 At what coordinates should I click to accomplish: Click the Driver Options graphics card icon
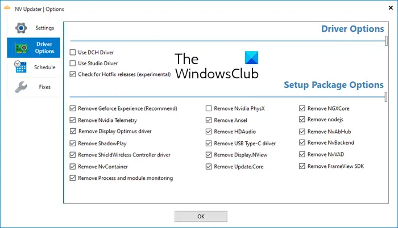[x=21, y=48]
